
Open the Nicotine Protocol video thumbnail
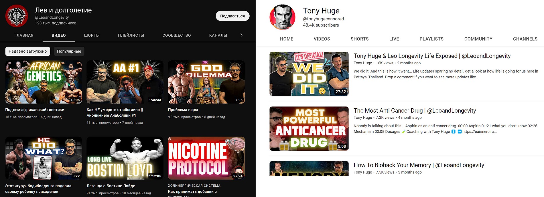(206, 158)
